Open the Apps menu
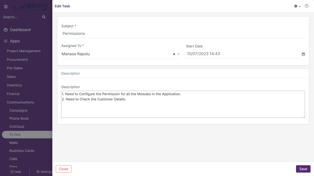The height and width of the screenshot is (176, 314). (x=15, y=41)
